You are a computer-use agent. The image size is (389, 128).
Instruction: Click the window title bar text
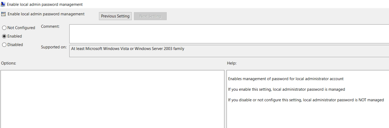(x=45, y=4)
